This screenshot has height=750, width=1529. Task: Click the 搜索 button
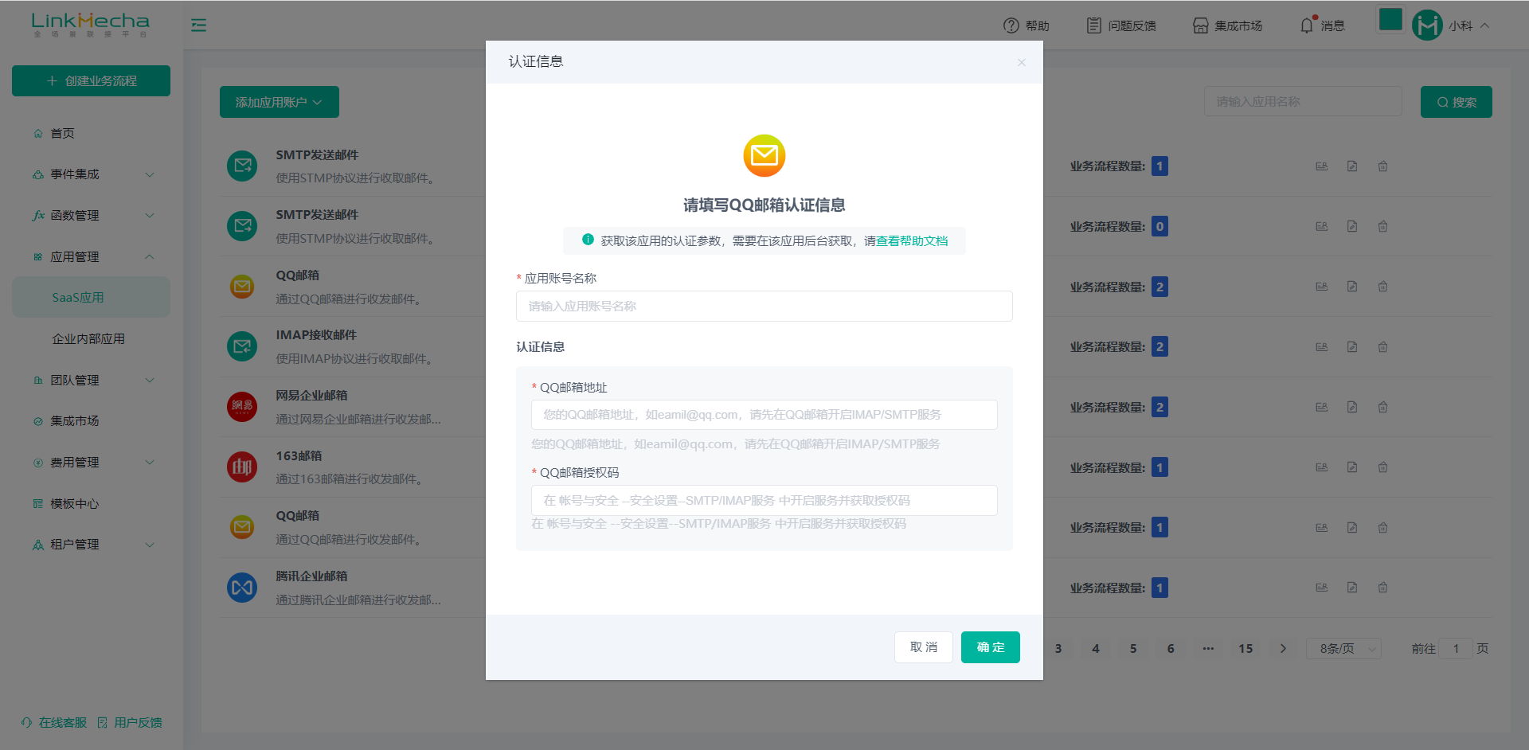[1457, 102]
